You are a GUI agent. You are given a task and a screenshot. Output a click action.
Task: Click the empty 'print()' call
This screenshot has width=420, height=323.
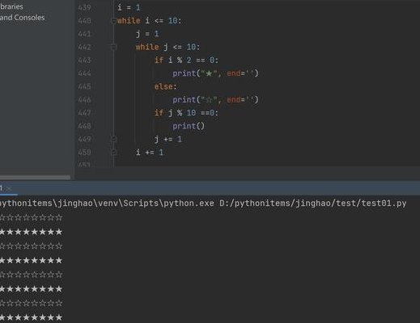coord(189,126)
